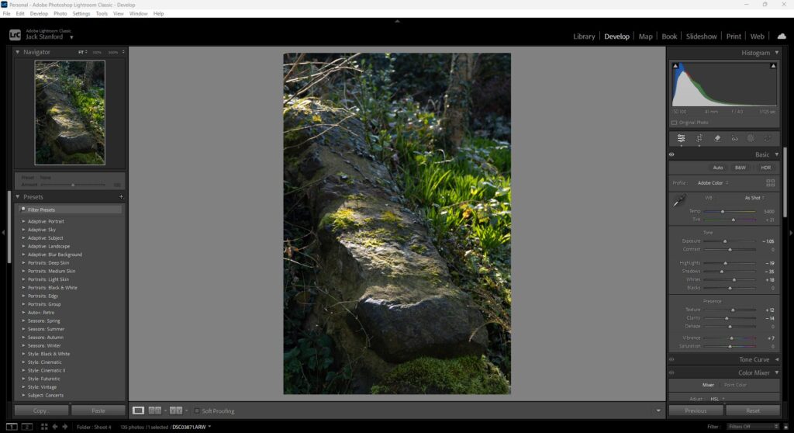This screenshot has width=794, height=433.
Task: Click the Reset button
Action: pos(752,410)
